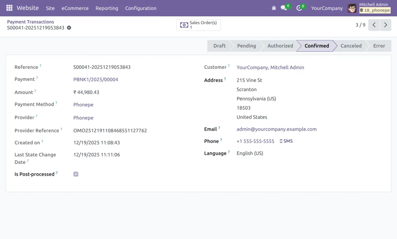Open the transaction settings gear icon
Screen dimensions: 397x239
click(x=69, y=28)
